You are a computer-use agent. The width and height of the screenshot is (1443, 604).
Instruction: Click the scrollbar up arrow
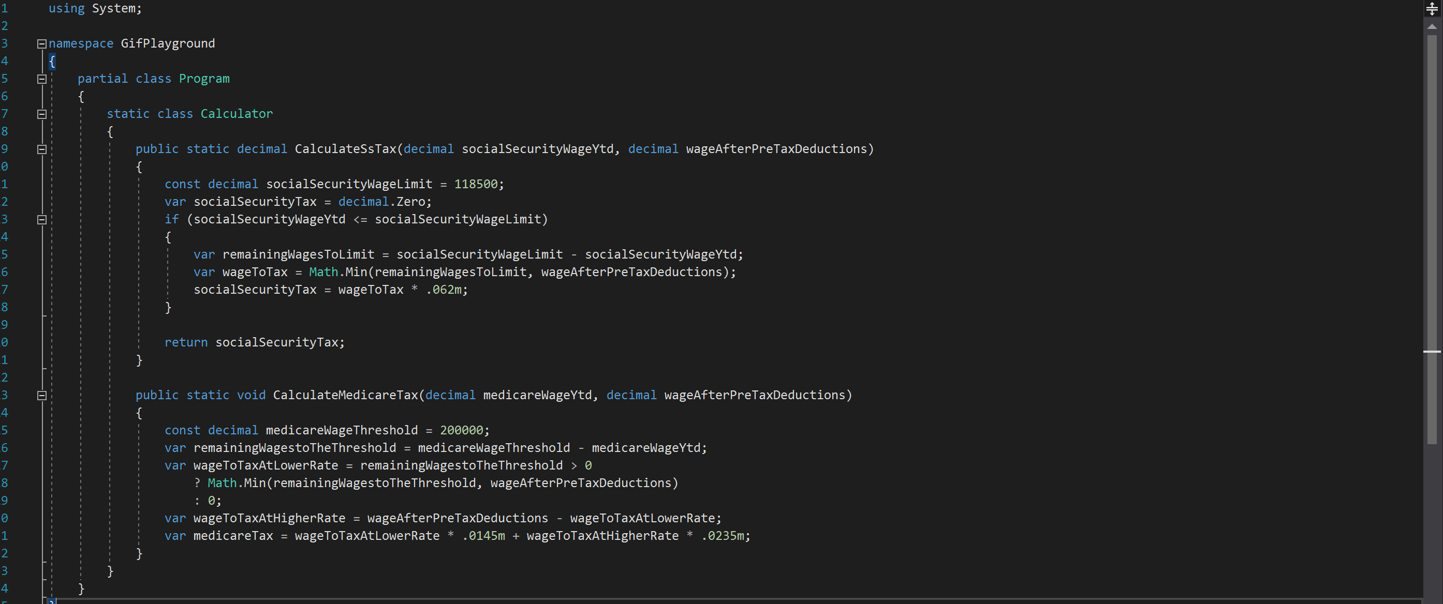coord(1432,26)
